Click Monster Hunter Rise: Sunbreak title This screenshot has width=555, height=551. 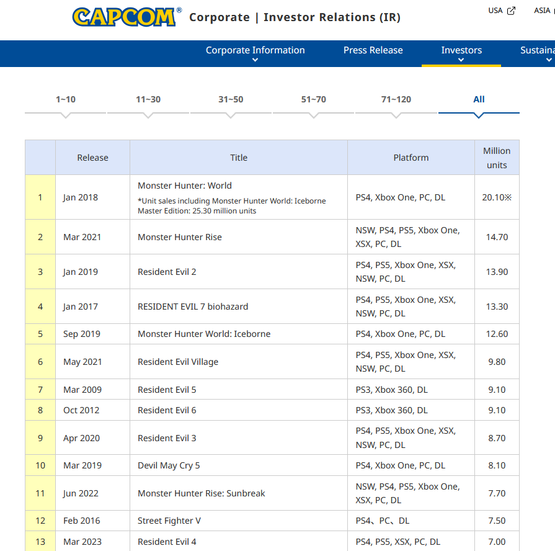(x=202, y=493)
